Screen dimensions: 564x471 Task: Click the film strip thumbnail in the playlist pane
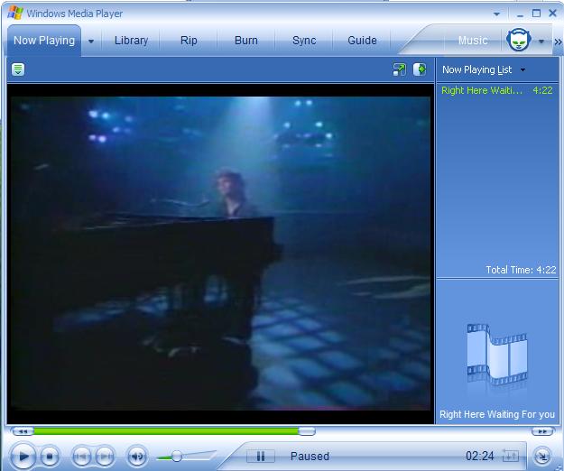pyautogui.click(x=497, y=354)
